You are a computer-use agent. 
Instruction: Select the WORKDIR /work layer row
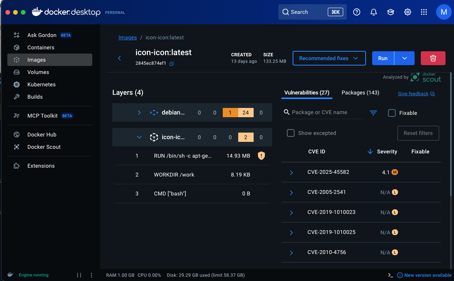coord(192,175)
